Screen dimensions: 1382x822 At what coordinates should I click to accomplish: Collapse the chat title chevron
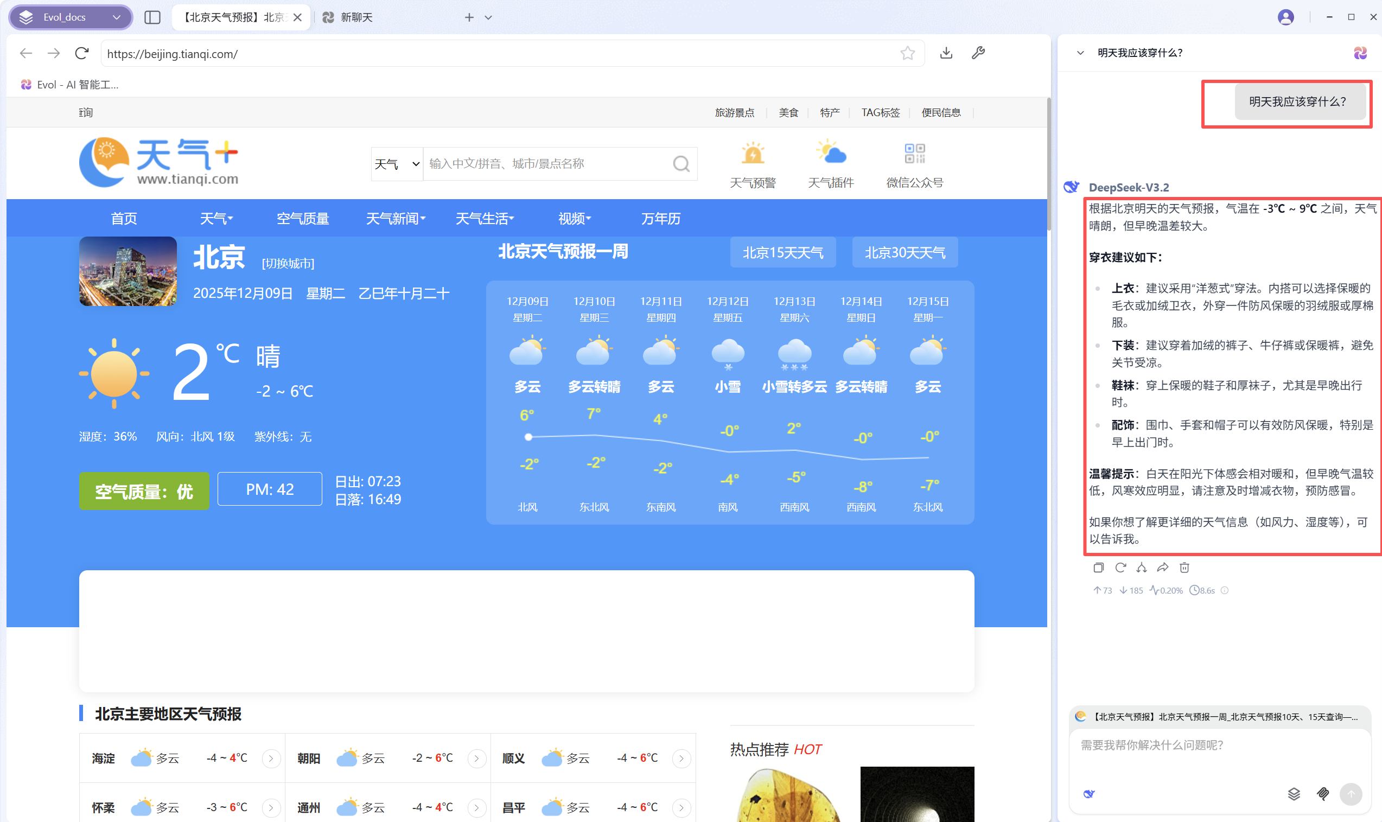point(1080,53)
